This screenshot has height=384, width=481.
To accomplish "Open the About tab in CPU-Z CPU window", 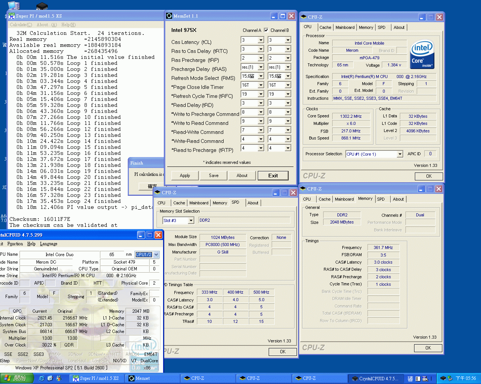I will (399, 27).
